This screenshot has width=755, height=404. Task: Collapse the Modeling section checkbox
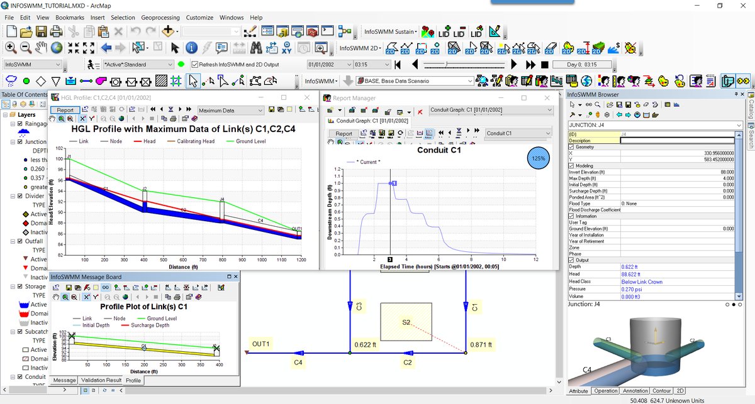[x=571, y=166]
